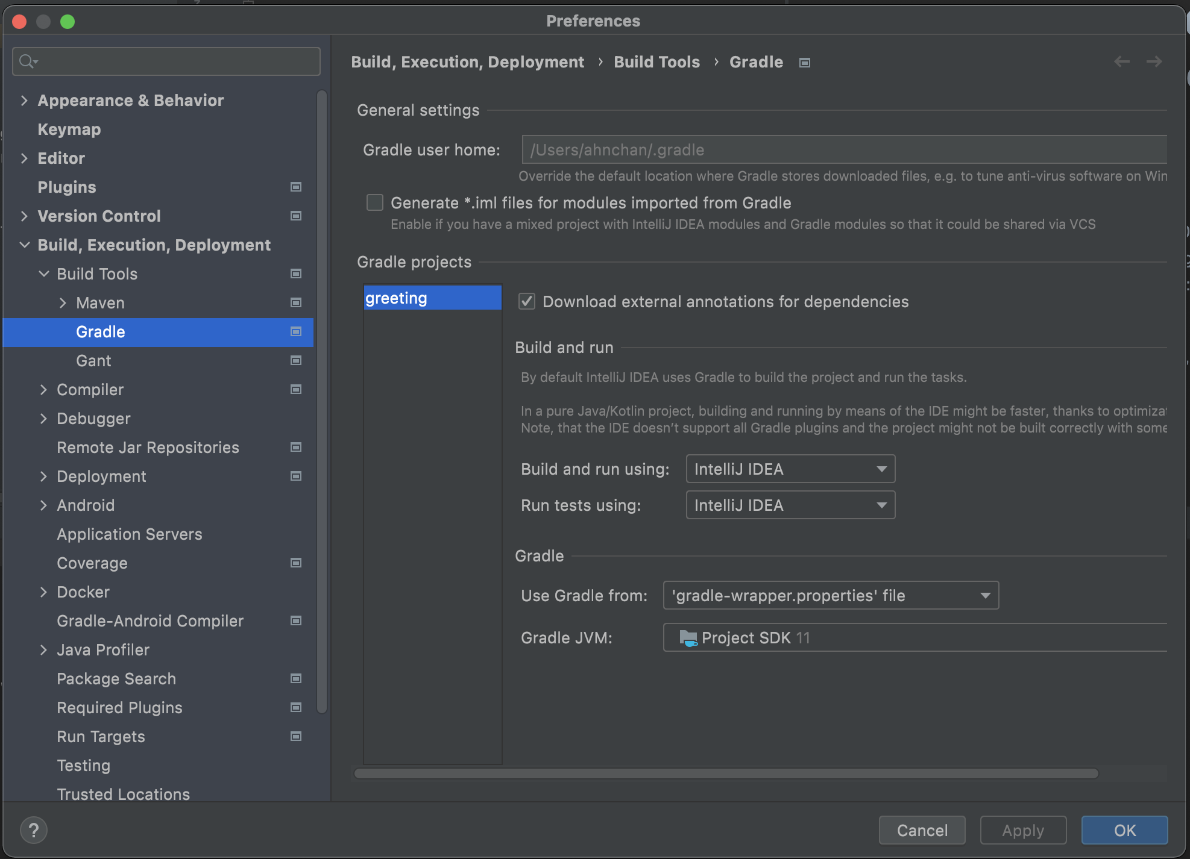Image resolution: width=1190 pixels, height=859 pixels.
Task: Open the Run tests using dropdown
Action: (790, 505)
